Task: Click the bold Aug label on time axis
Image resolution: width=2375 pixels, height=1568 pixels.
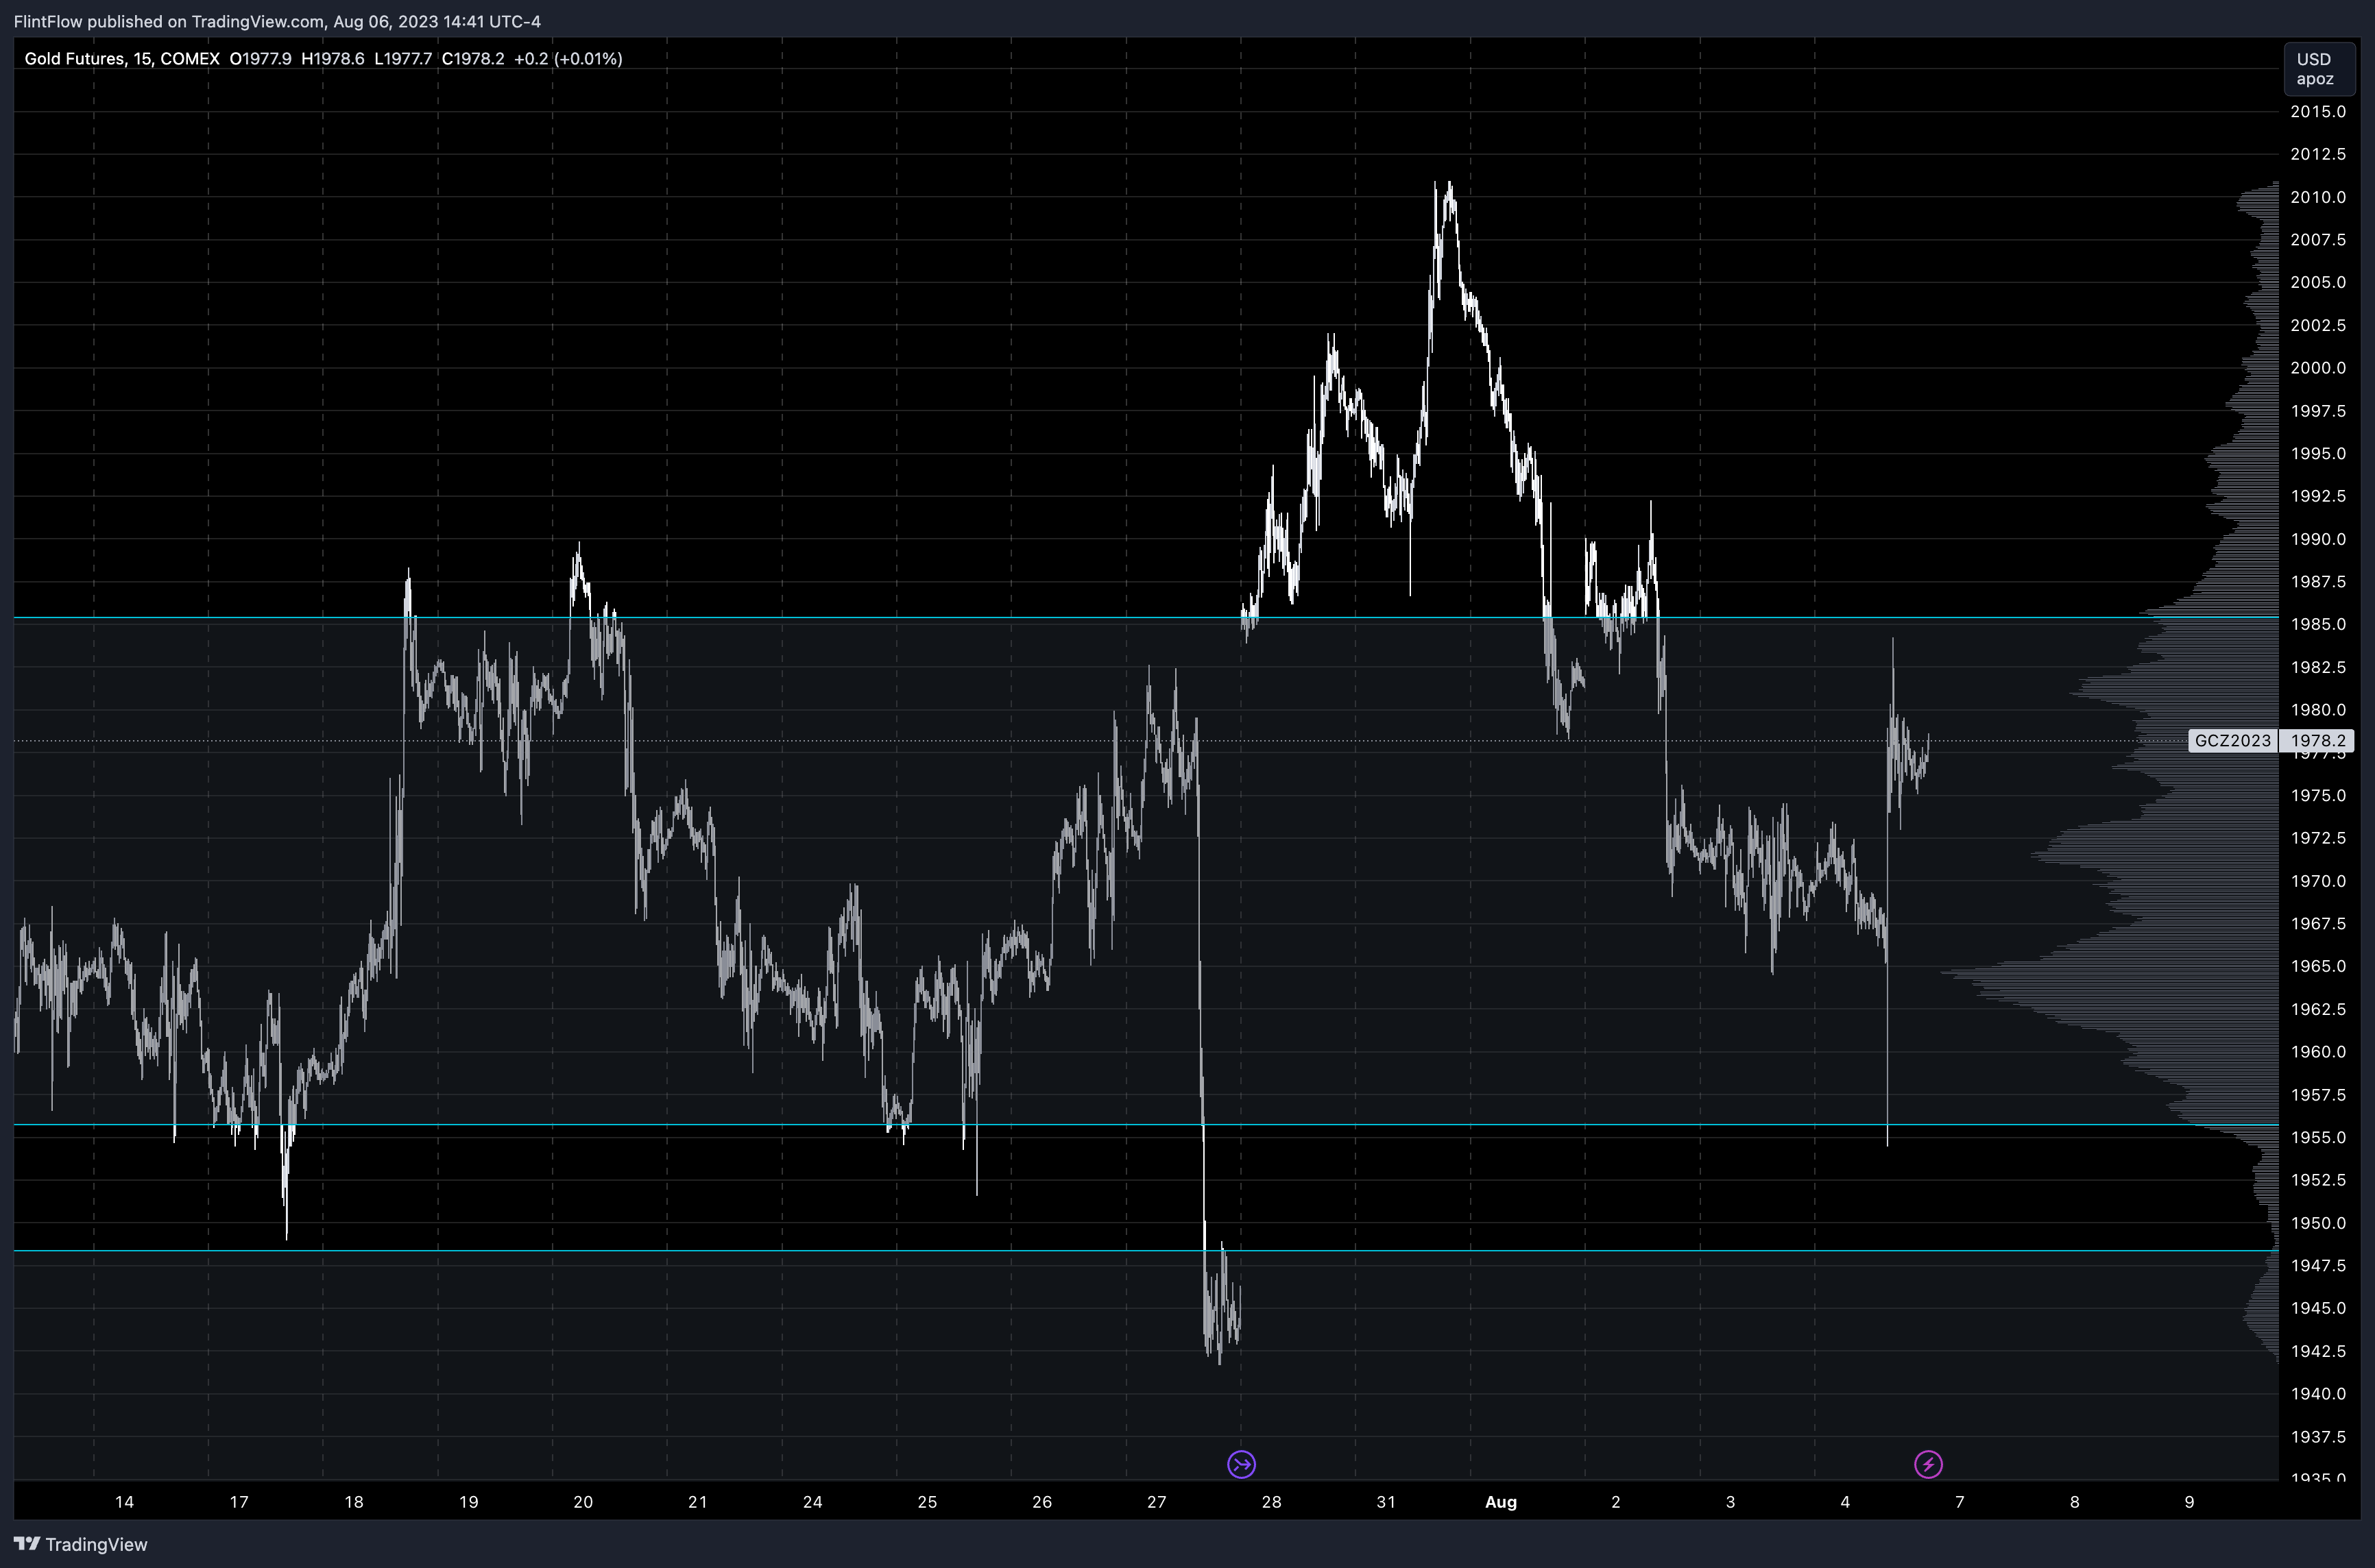Action: [x=1501, y=1502]
